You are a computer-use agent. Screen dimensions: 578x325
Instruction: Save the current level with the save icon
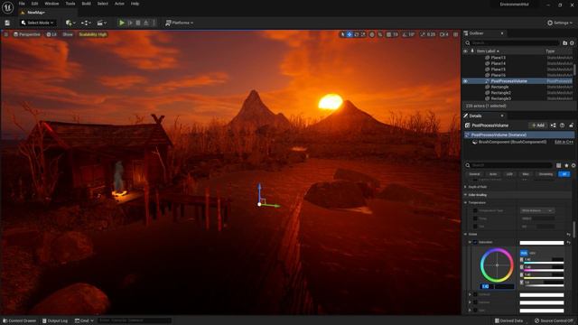point(7,23)
